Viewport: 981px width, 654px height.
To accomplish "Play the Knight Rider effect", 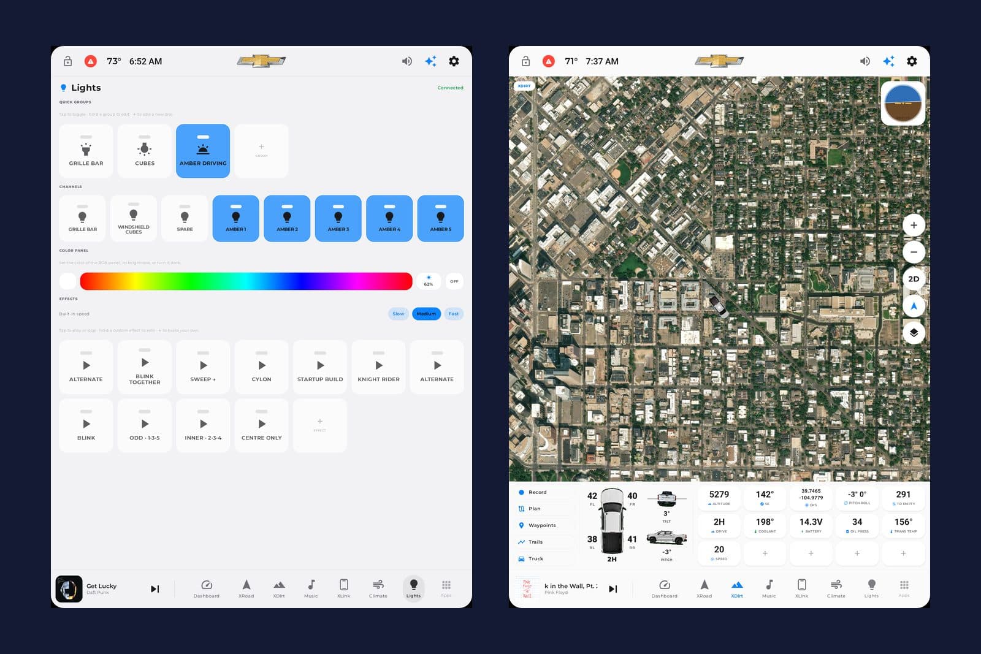I will 378,367.
